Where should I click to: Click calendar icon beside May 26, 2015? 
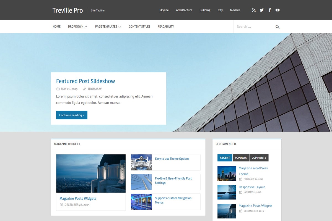(x=58, y=89)
